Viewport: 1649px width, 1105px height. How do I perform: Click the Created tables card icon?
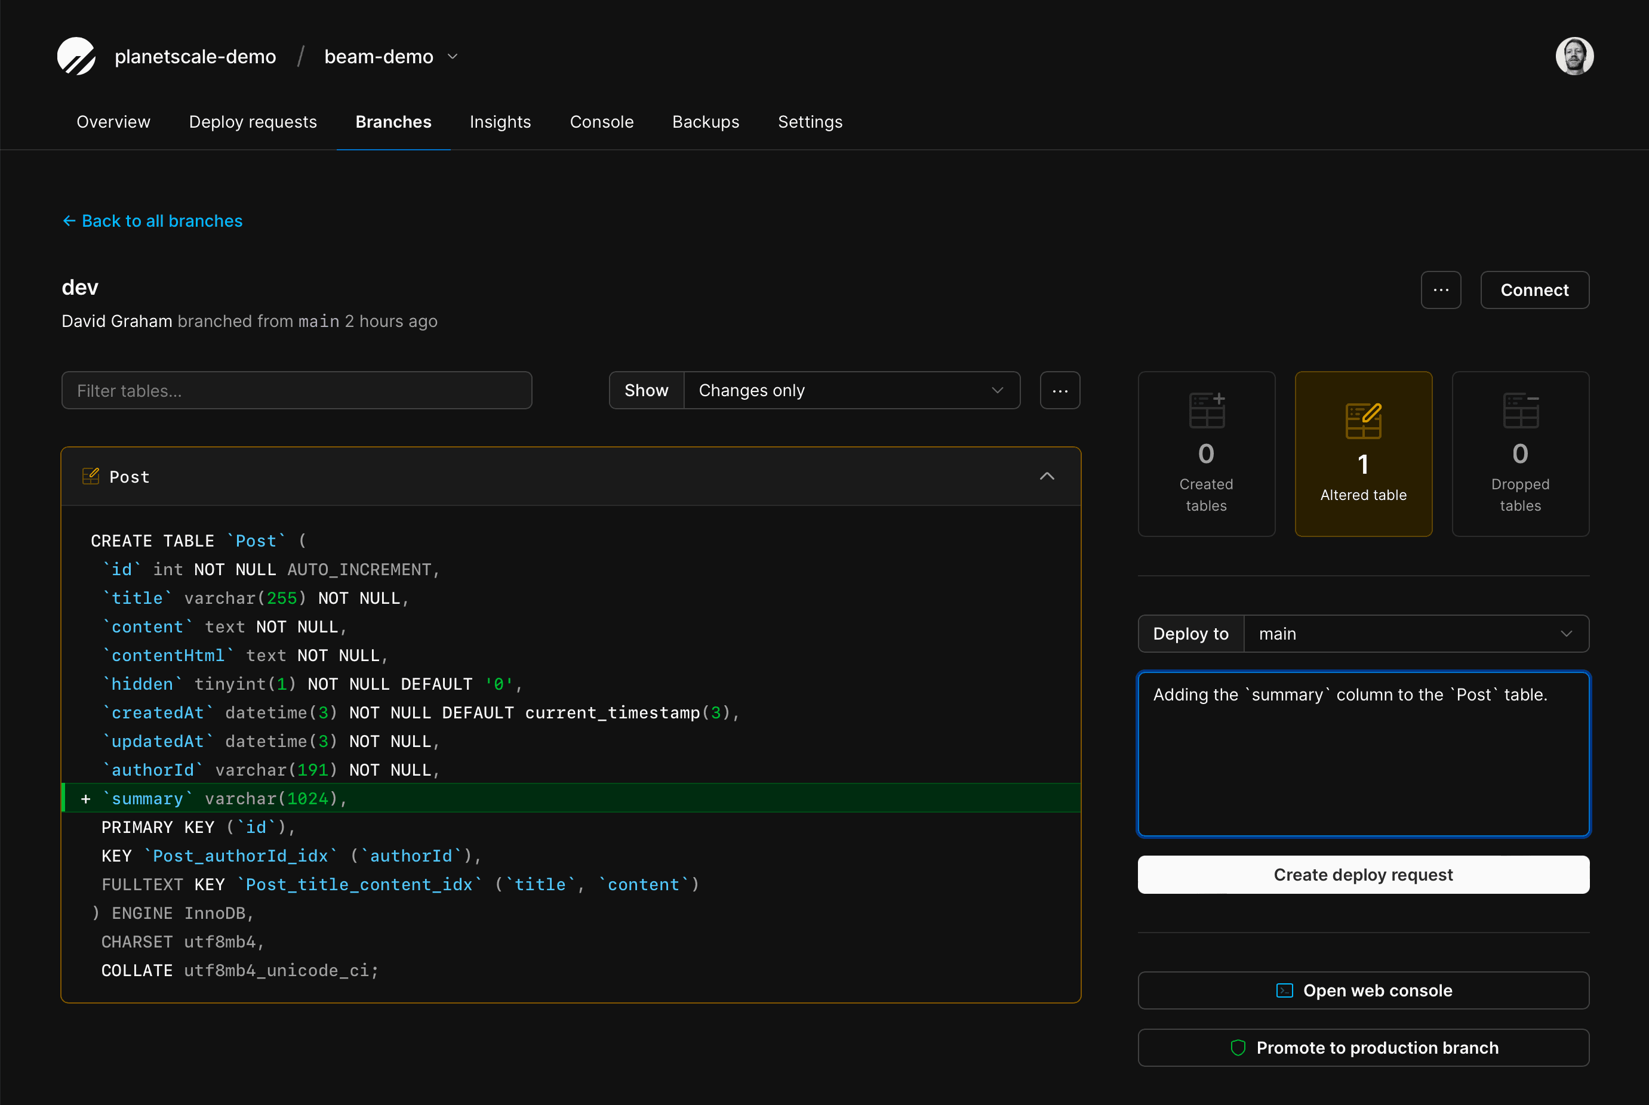point(1206,410)
